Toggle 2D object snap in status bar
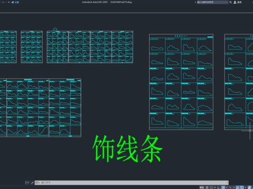This screenshot has width=253, height=189. pyautogui.click(x=242, y=187)
